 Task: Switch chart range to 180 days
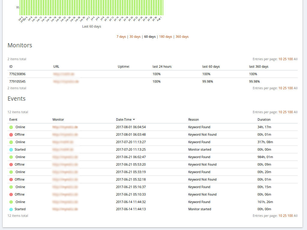point(165,37)
